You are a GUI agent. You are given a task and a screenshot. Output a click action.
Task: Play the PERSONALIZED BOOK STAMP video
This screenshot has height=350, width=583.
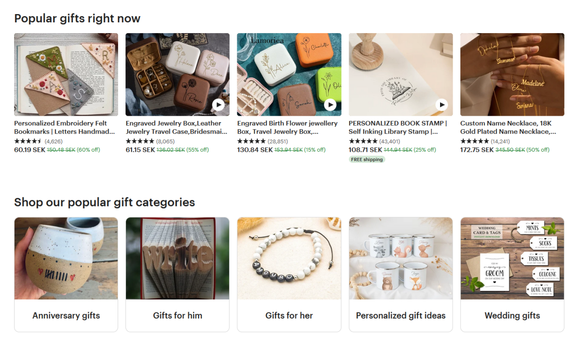442,104
